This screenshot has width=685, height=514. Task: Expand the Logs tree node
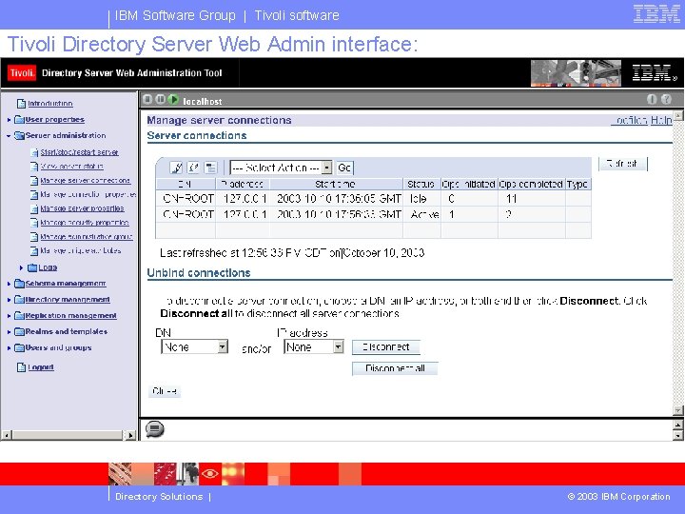click(x=21, y=267)
